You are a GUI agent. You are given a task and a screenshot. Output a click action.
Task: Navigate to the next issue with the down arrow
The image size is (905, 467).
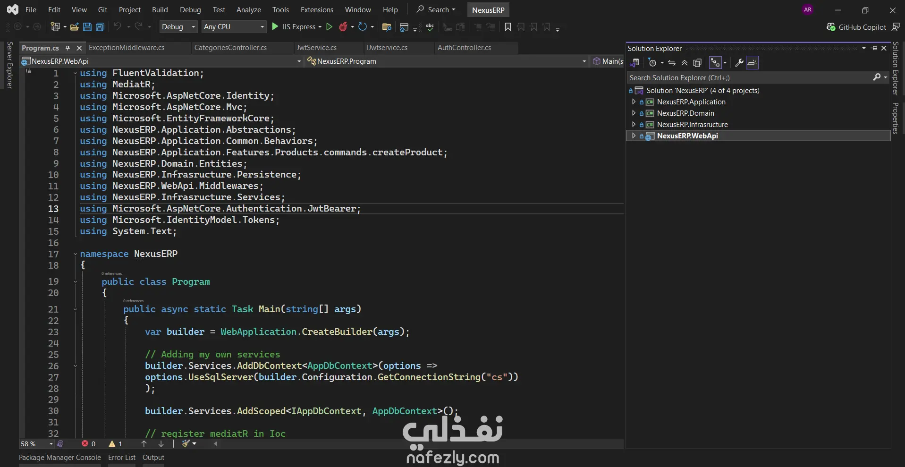(161, 444)
